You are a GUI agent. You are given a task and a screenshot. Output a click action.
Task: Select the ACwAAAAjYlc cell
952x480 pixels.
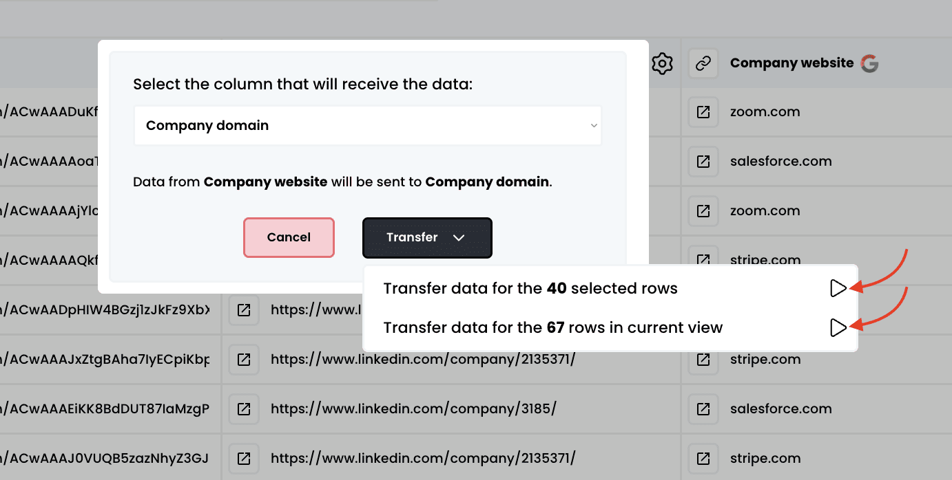point(50,211)
